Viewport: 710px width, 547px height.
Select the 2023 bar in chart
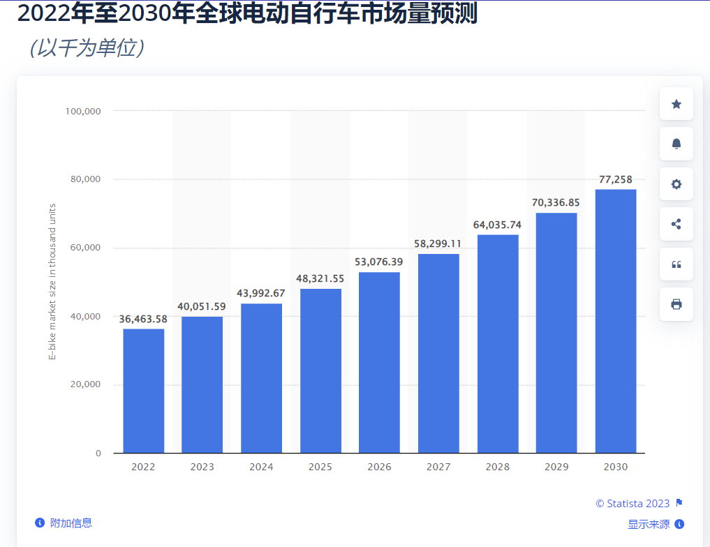tap(202, 384)
